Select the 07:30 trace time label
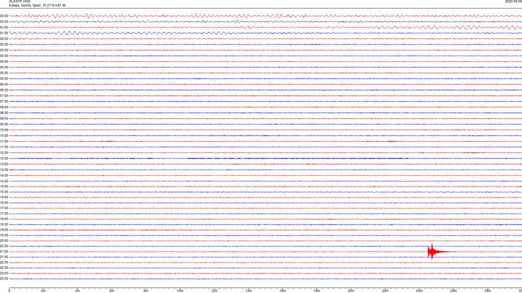This screenshot has width=522, height=293. click(4, 101)
